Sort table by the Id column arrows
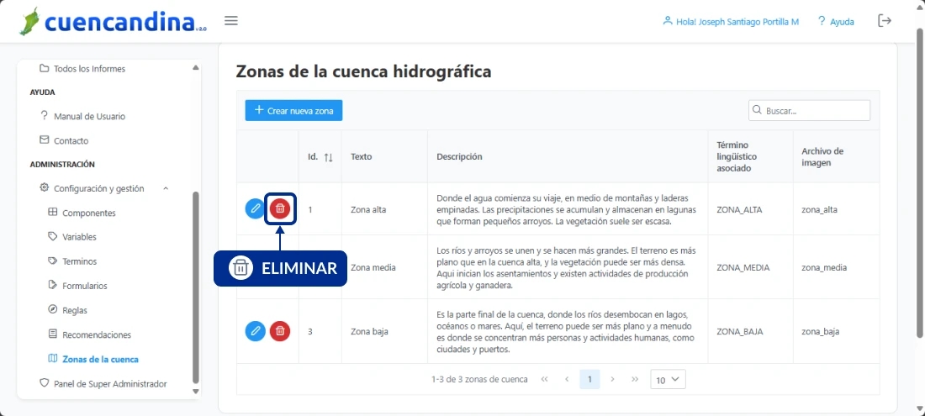This screenshot has width=925, height=416. tap(329, 157)
